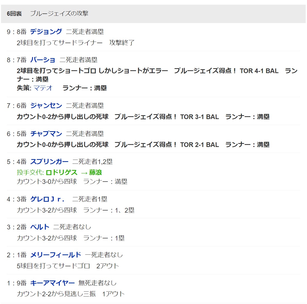This screenshot has width=307, height=304.
Task: Click header text ブルージェイズの攻撃
Action: click(59, 13)
